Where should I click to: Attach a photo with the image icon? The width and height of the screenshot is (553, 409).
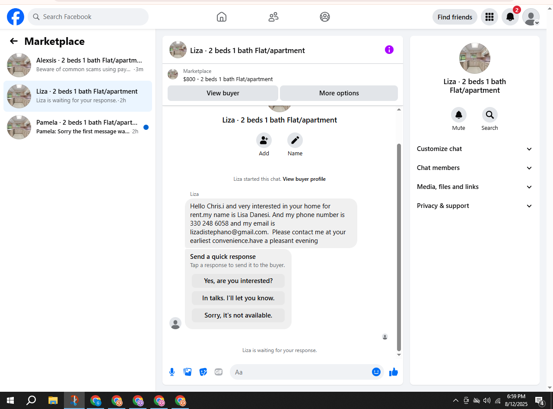[188, 372]
